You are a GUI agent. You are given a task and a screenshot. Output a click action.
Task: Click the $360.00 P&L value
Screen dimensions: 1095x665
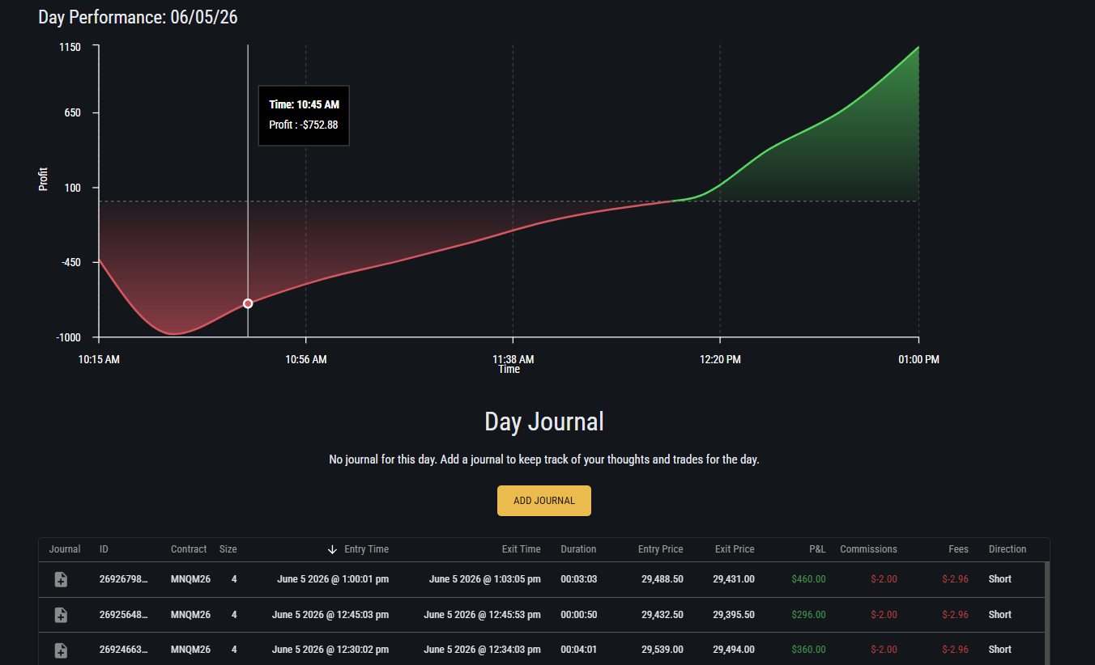click(809, 650)
